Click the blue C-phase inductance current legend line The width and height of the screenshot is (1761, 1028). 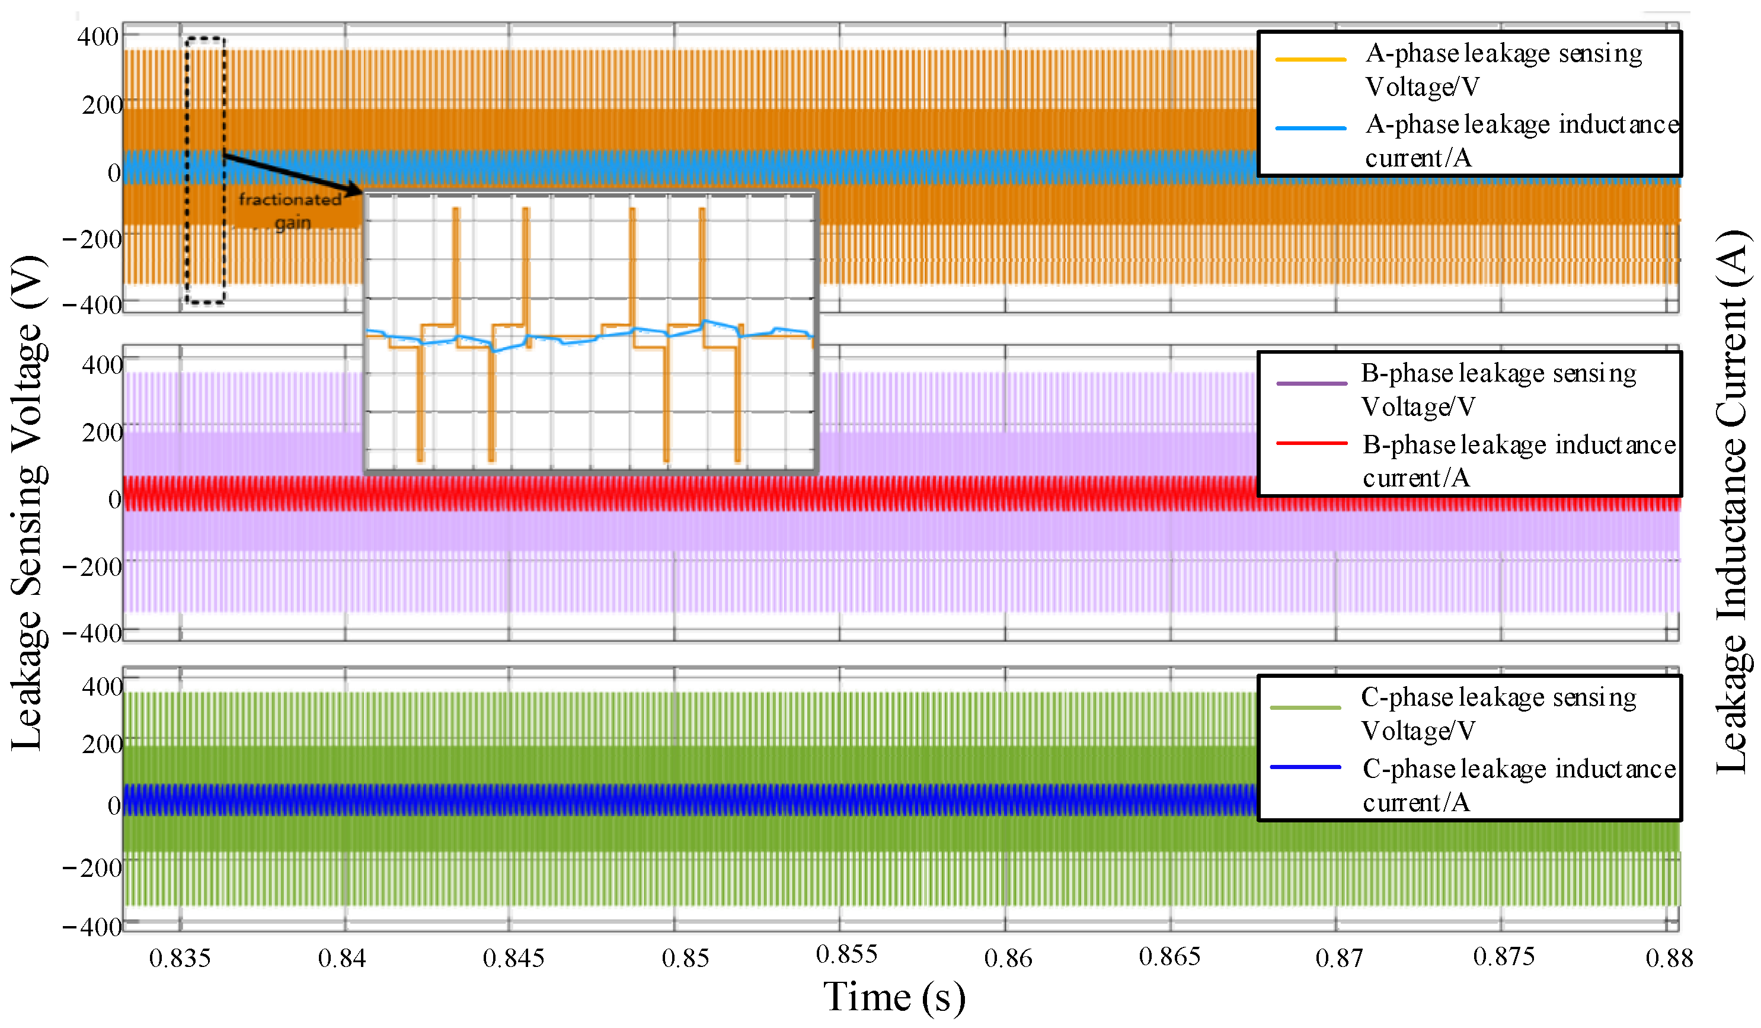1305,767
